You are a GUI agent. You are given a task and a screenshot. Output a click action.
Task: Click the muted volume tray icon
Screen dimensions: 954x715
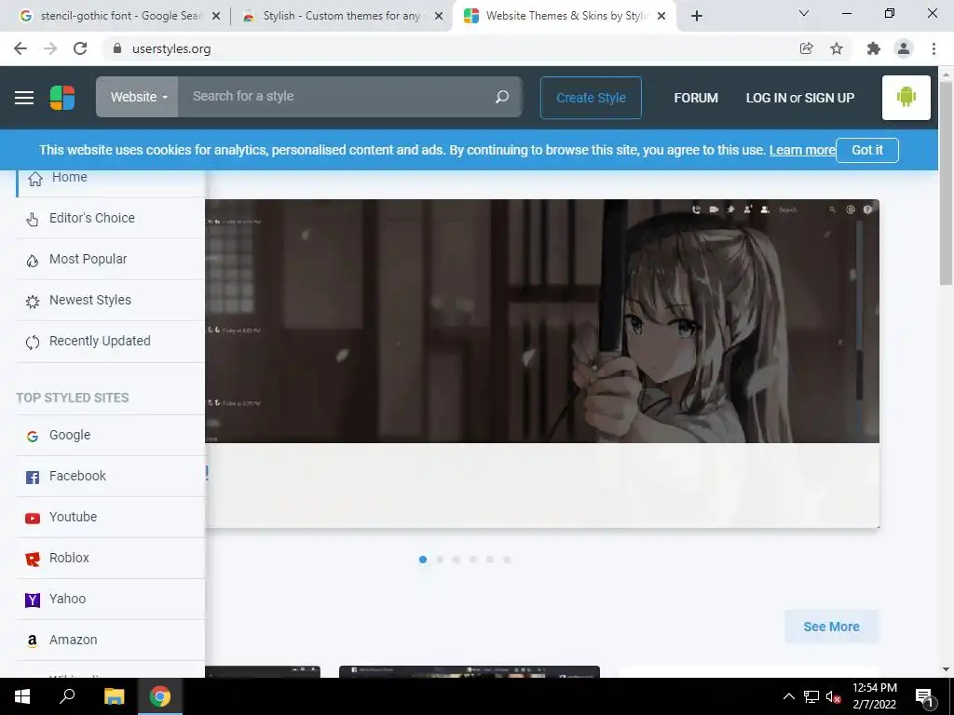click(833, 696)
